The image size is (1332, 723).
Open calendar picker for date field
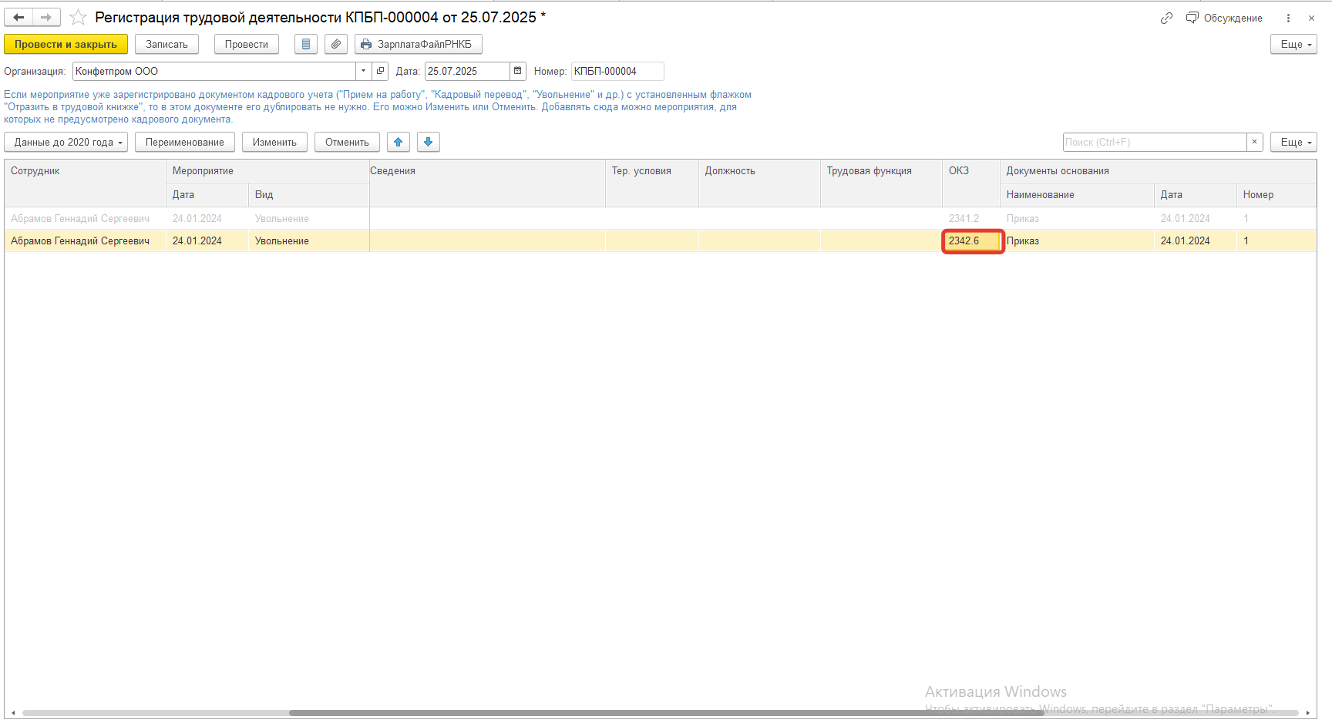tap(518, 71)
